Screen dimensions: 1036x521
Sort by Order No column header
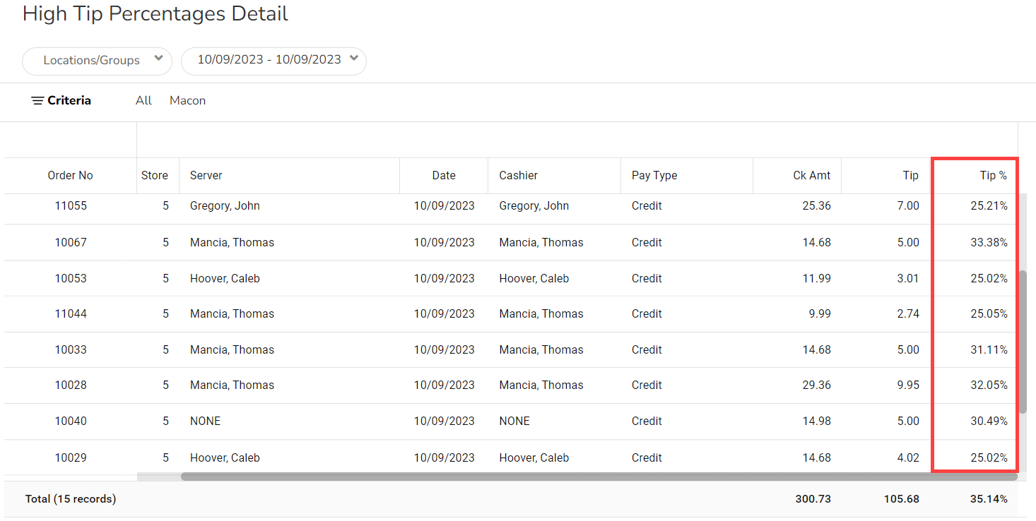70,176
